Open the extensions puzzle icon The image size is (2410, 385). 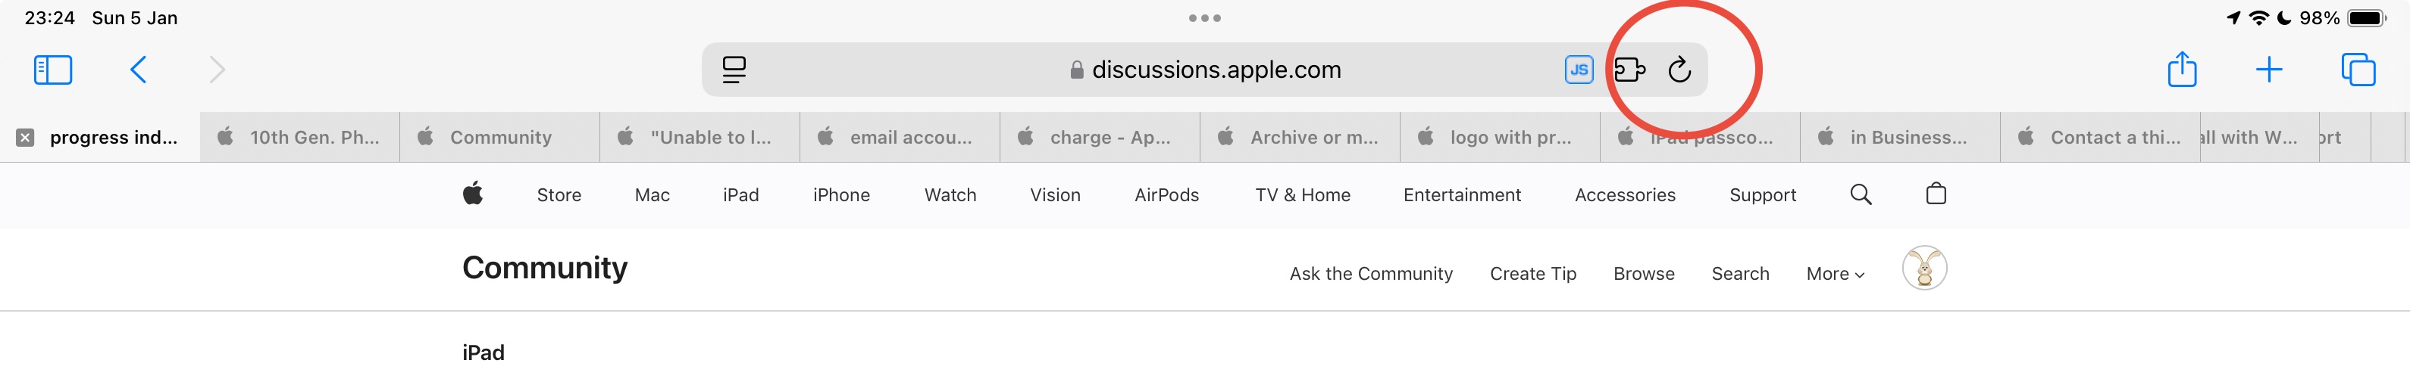click(x=1629, y=70)
